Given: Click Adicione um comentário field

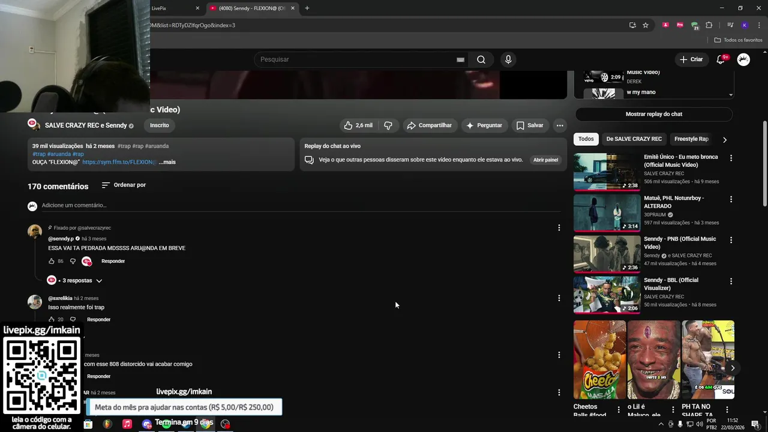Looking at the screenshot, I should coord(301,205).
